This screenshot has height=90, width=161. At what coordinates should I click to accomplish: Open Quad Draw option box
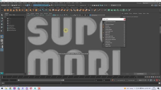(x=124, y=41)
